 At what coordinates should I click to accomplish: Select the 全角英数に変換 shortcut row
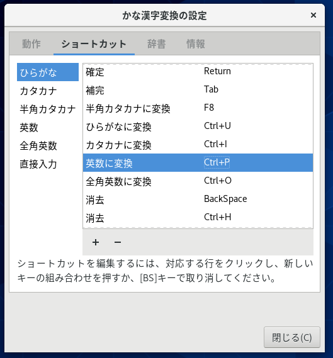198,181
